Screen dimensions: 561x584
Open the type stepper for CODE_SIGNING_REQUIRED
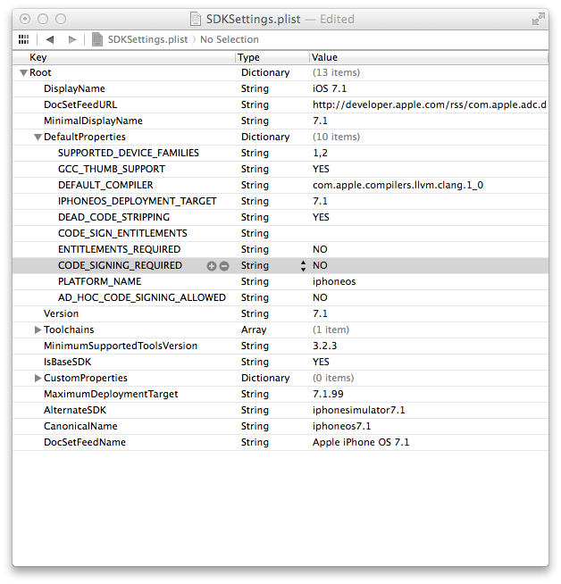click(303, 266)
